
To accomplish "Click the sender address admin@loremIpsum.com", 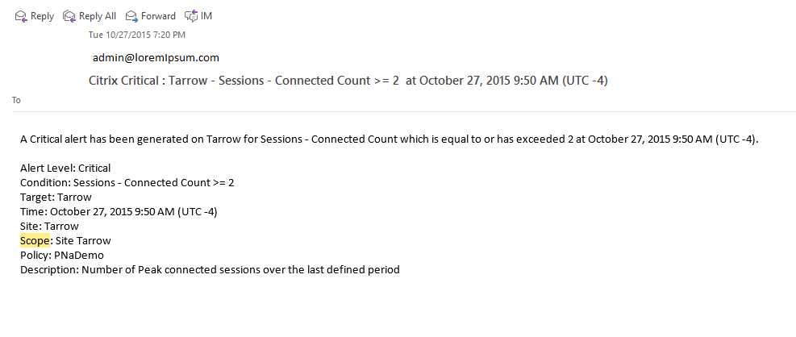I will pyautogui.click(x=156, y=57).
